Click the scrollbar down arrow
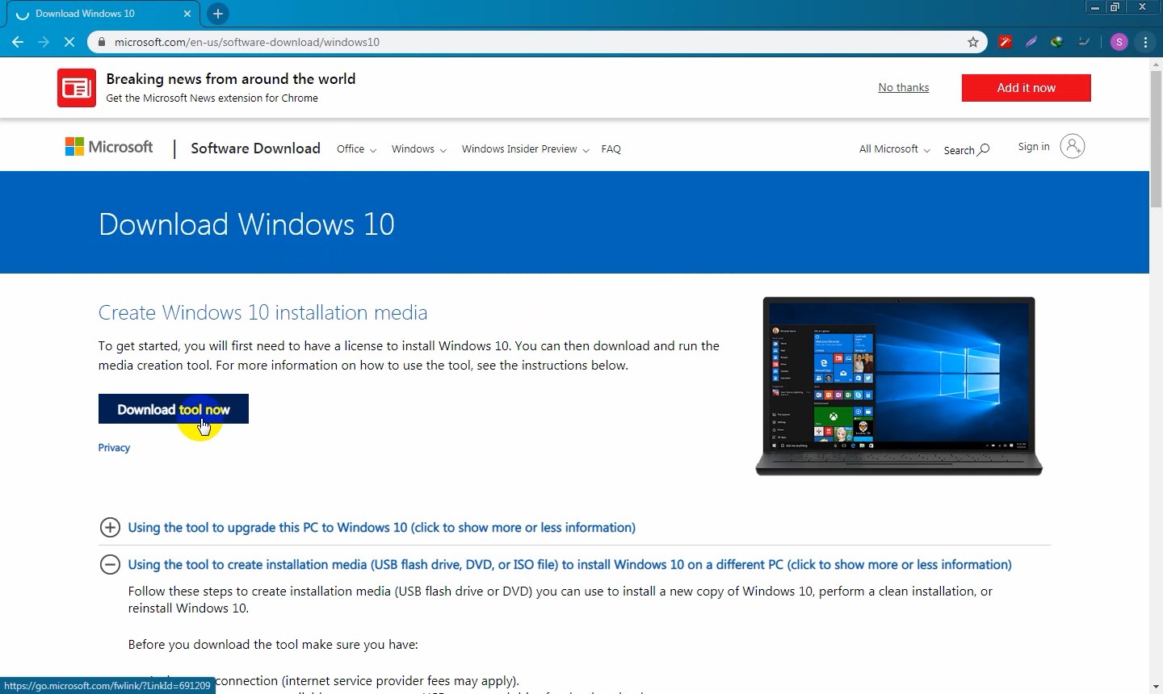 pos(1156,687)
